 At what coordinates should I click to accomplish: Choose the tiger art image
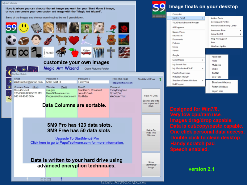61,28
